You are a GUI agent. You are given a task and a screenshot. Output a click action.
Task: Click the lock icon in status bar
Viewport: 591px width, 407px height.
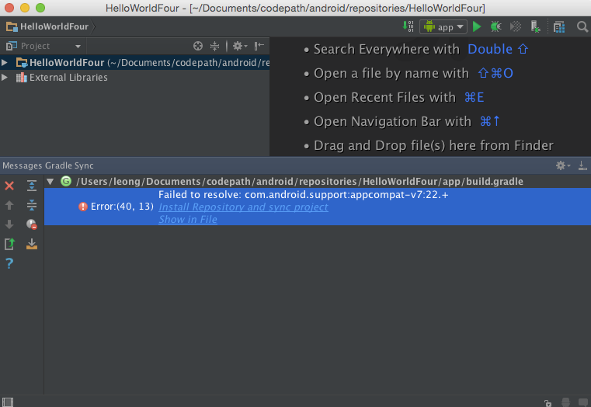(548, 402)
